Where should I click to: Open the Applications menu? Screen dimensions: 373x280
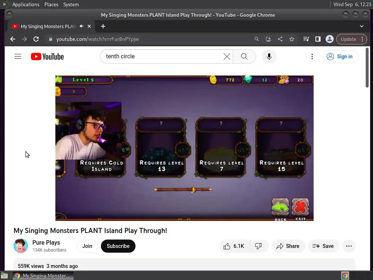pyautogui.click(x=26, y=4)
